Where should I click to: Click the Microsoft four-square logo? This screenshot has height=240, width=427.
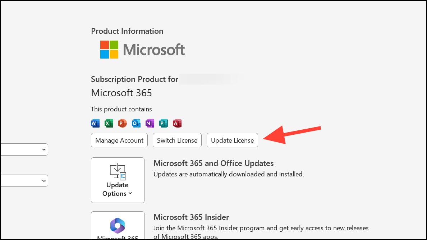[110, 50]
